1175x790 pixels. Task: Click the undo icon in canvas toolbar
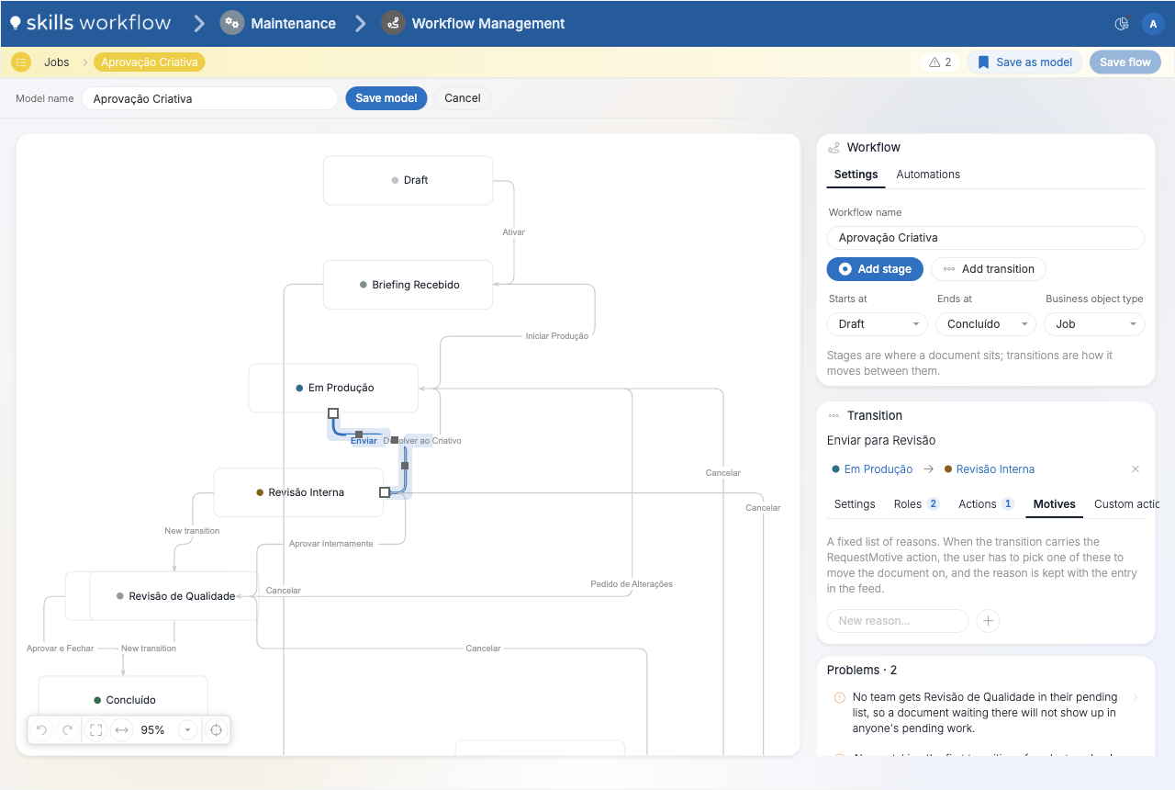tap(41, 730)
